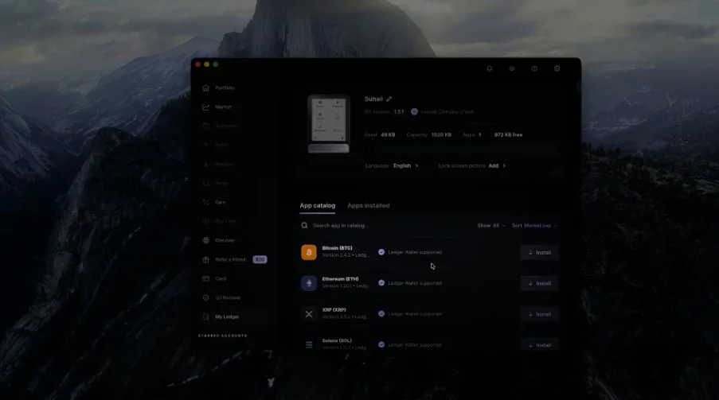Click the Bitcoin app icon
The image size is (719, 400).
(309, 252)
